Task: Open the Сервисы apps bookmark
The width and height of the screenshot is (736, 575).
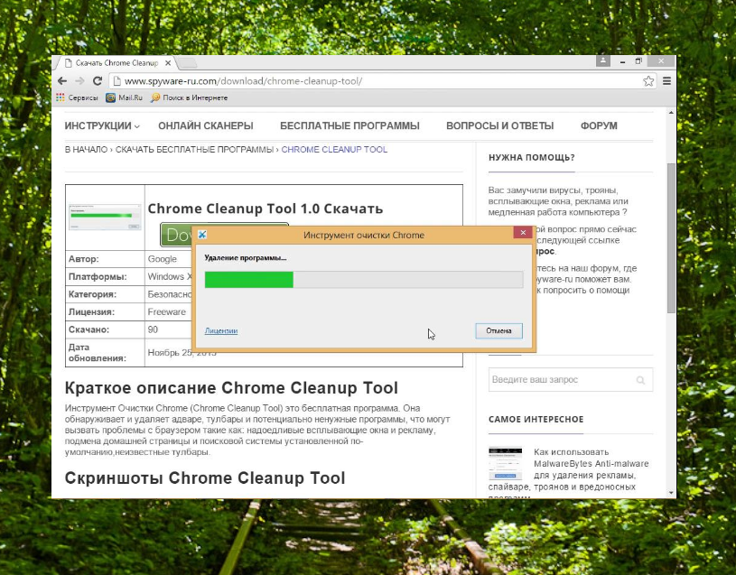Action: [77, 97]
